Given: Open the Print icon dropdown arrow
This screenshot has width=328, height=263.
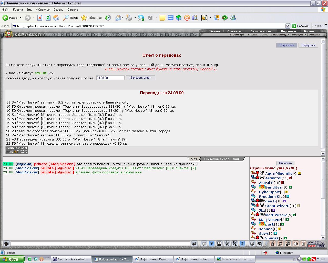Looking at the screenshot, I should tap(135, 18).
